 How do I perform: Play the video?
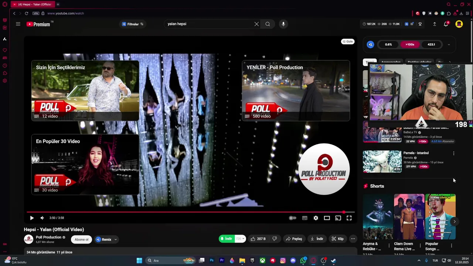[32, 218]
